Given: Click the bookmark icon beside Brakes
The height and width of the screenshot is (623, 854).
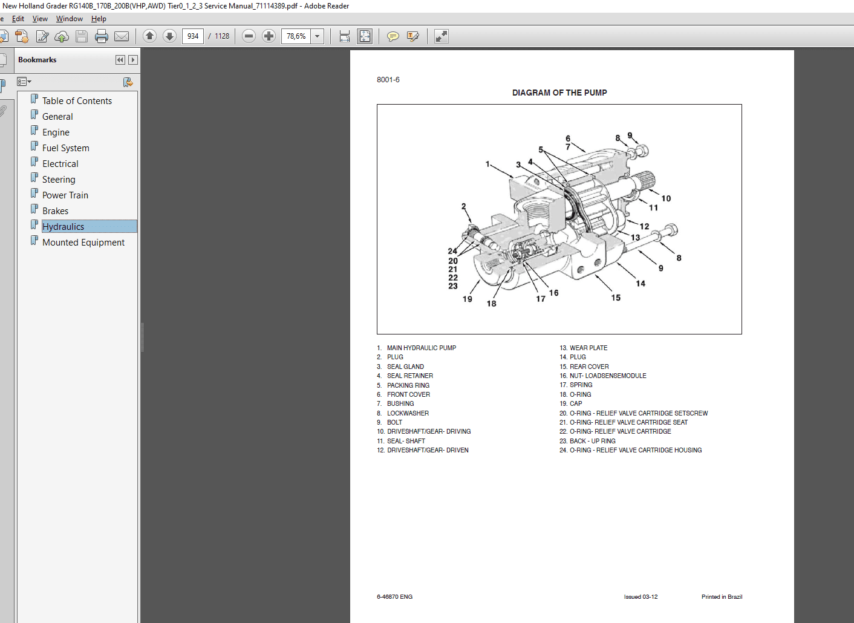Looking at the screenshot, I should pyautogui.click(x=34, y=209).
